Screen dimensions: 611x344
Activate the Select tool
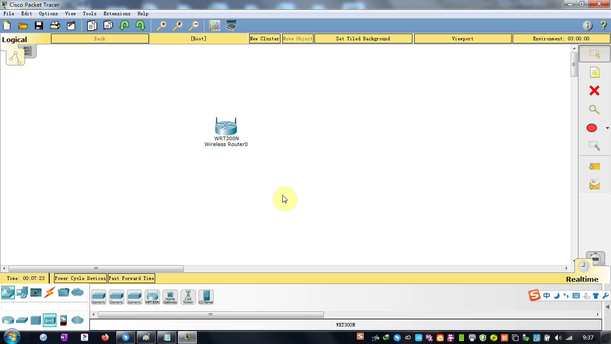[594, 54]
